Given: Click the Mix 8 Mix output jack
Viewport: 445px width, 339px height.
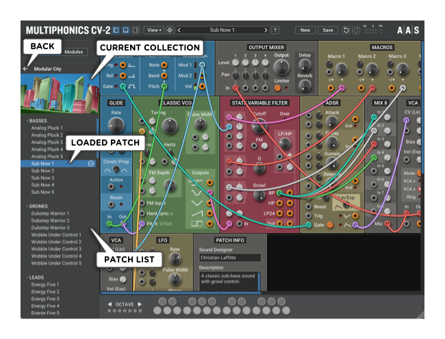Looking at the screenshot, I should (x=387, y=224).
